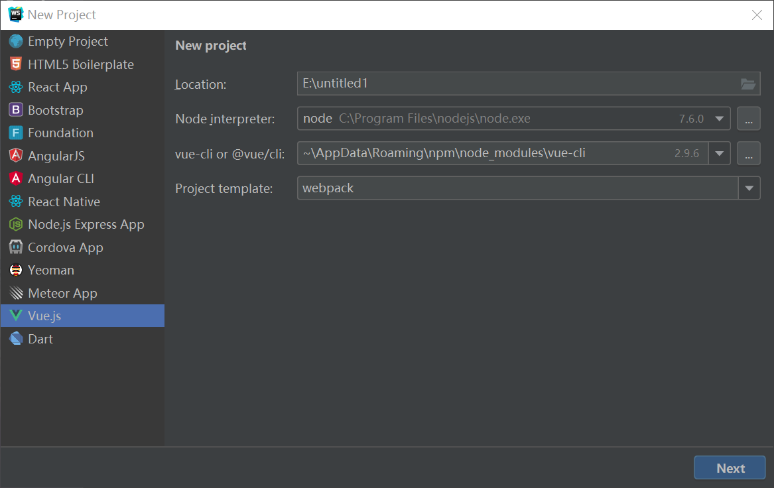This screenshot has width=774, height=488.
Task: Click the Dart logo icon
Action: [16, 339]
